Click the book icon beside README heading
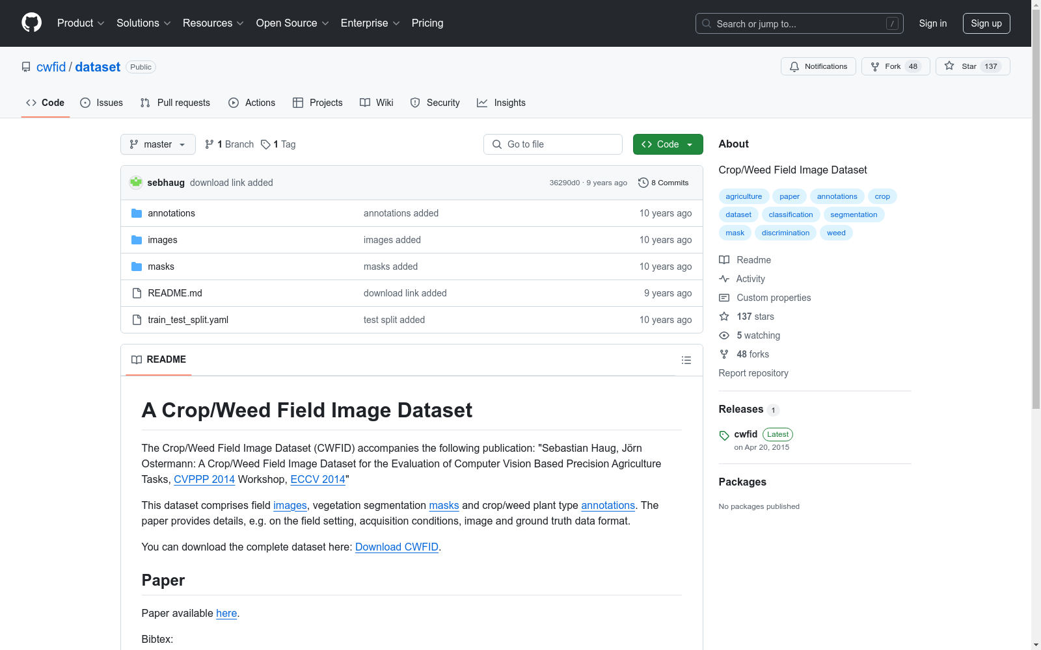The image size is (1041, 650). [x=137, y=359]
